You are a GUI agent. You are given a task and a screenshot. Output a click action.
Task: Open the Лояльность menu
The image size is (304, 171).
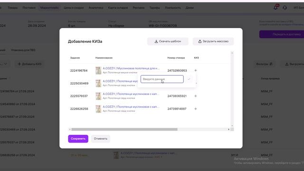pyautogui.click(x=173, y=8)
